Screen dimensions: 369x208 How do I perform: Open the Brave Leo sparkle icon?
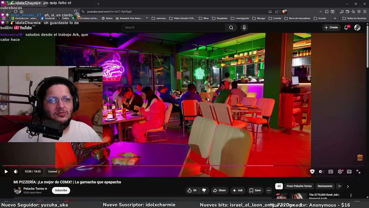tap(353, 12)
